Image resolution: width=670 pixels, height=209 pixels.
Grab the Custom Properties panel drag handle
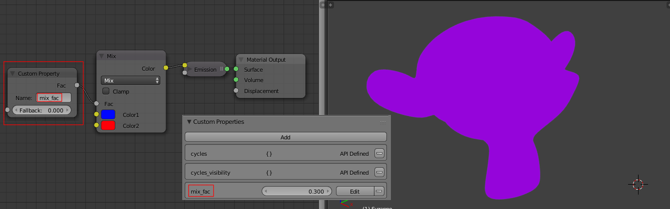point(383,122)
